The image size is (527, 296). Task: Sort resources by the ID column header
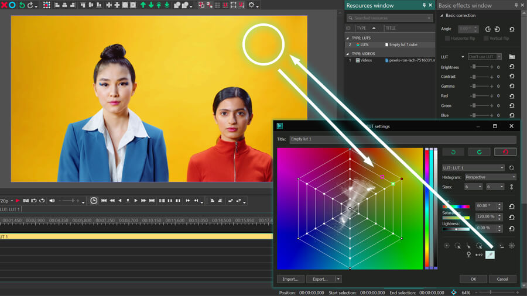(x=349, y=28)
